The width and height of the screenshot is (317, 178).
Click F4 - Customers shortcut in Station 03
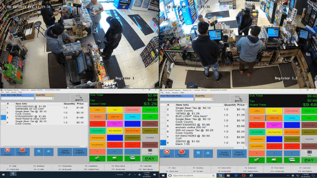(x=251, y=168)
